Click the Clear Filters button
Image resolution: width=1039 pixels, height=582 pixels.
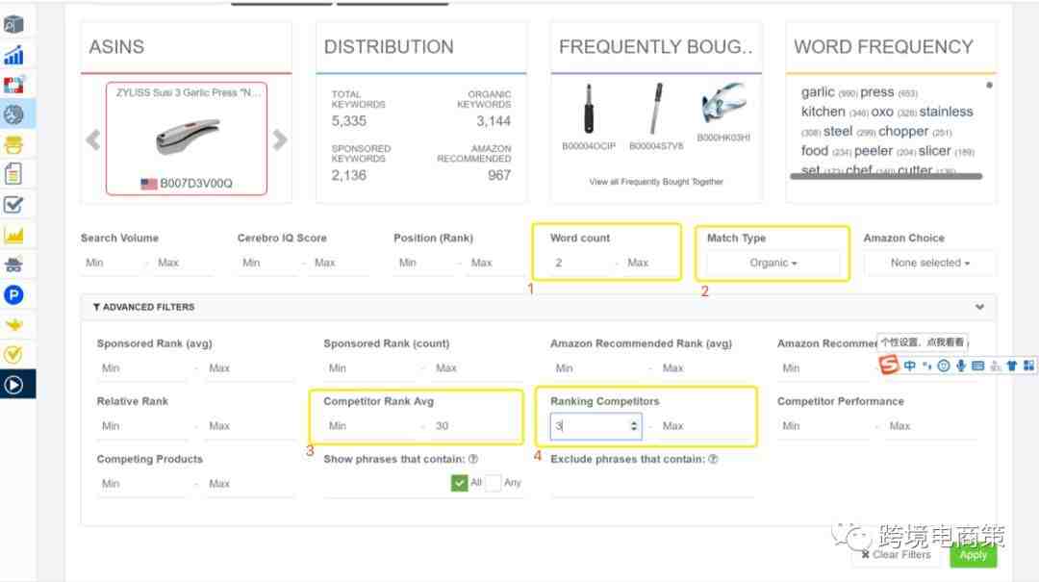point(896,555)
